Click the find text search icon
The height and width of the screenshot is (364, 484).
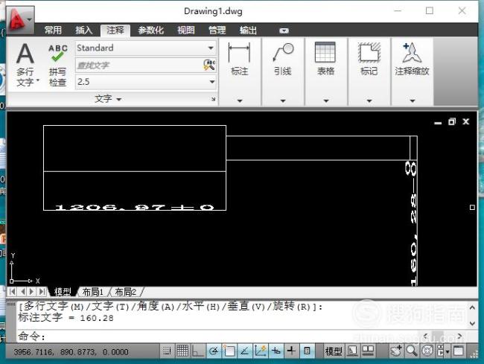pyautogui.click(x=209, y=65)
